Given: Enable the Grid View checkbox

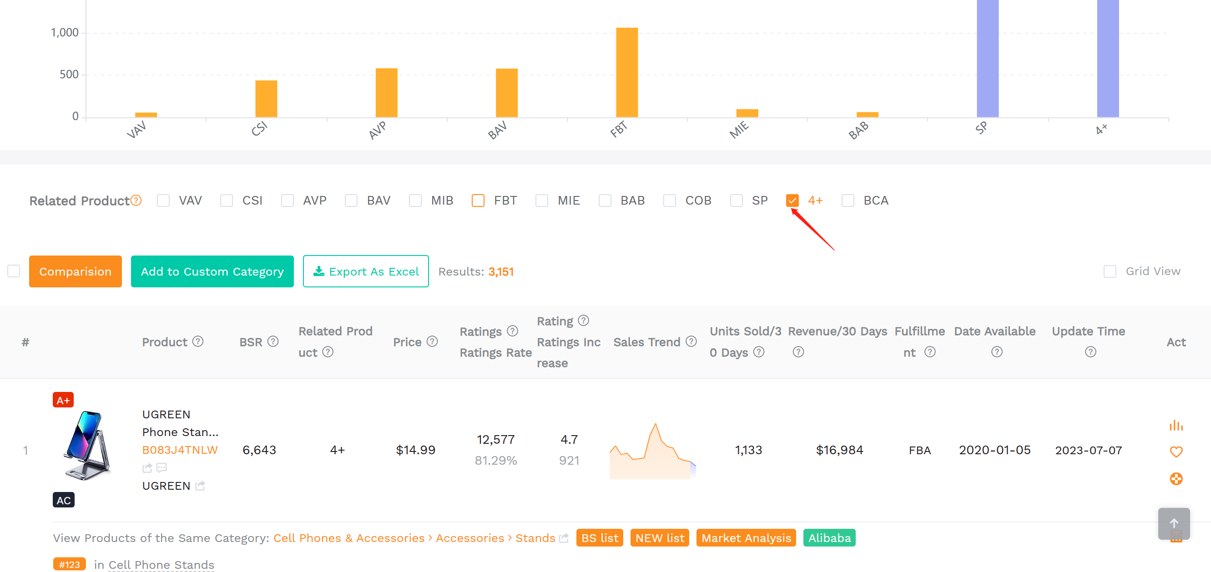Looking at the screenshot, I should [x=1110, y=271].
